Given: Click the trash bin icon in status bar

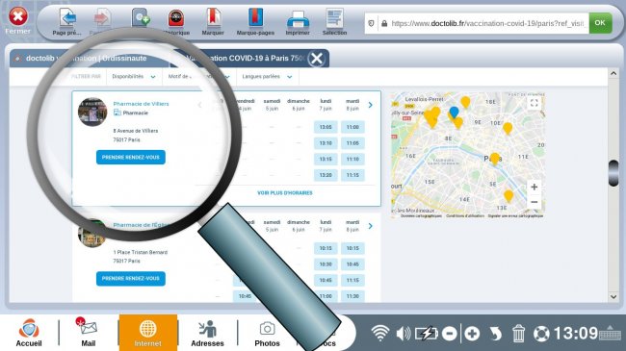Looking at the screenshot, I should pos(518,334).
